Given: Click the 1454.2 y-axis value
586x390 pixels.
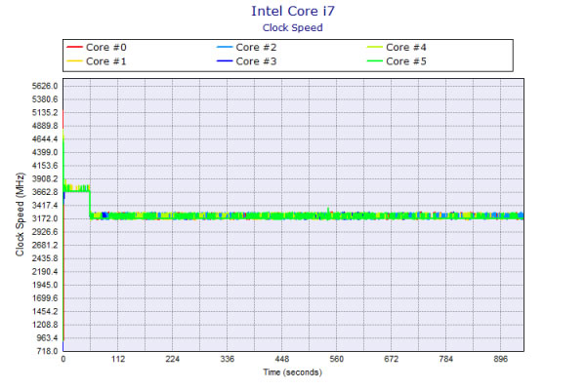Looking at the screenshot, I should tap(45, 311).
